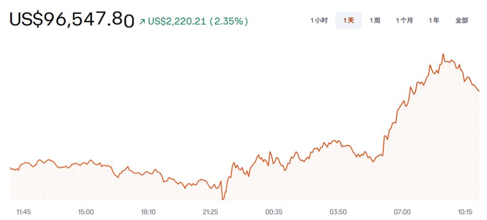The width and height of the screenshot is (487, 220).
Task: Switch chart to 1周 range
Action: (375, 20)
